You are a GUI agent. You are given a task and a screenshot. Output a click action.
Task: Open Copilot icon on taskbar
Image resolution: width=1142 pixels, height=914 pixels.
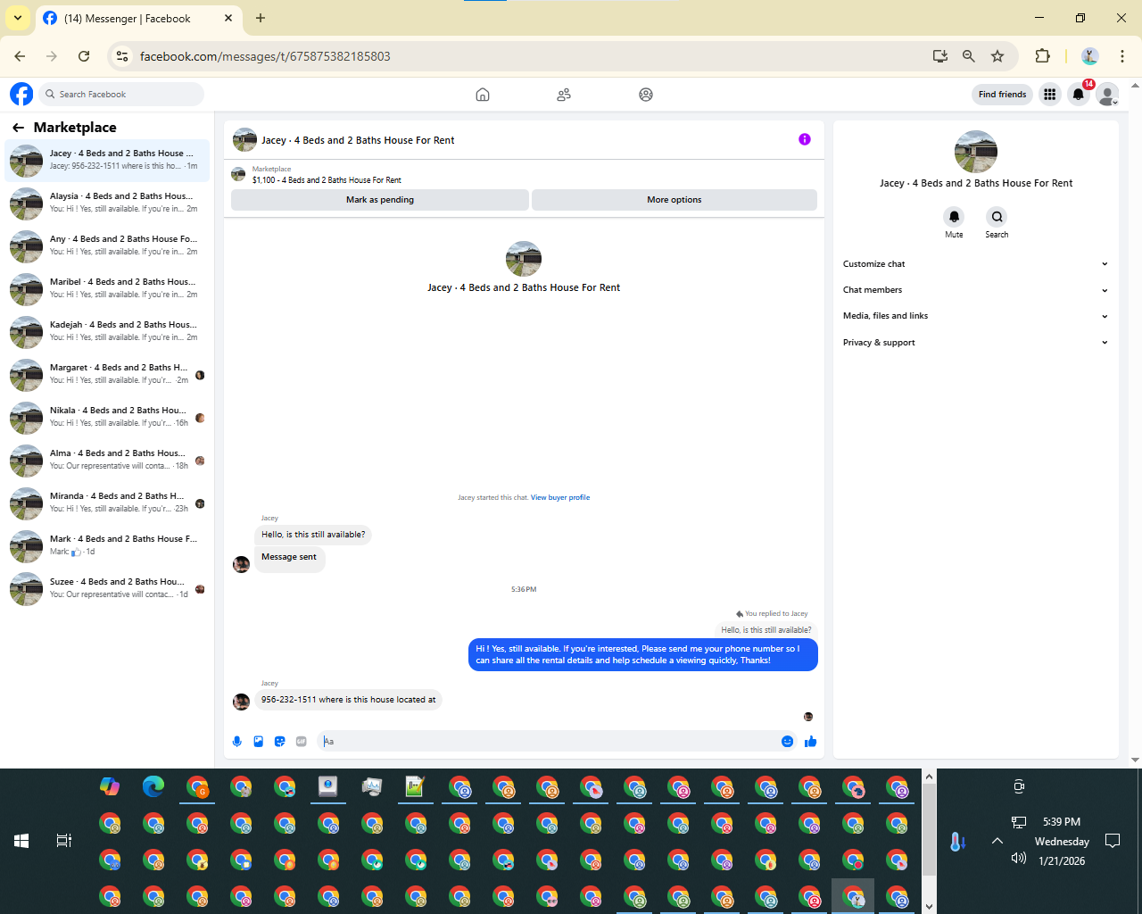click(110, 786)
